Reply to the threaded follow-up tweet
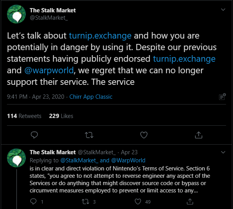The height and width of the screenshot is (209, 233). click(34, 201)
